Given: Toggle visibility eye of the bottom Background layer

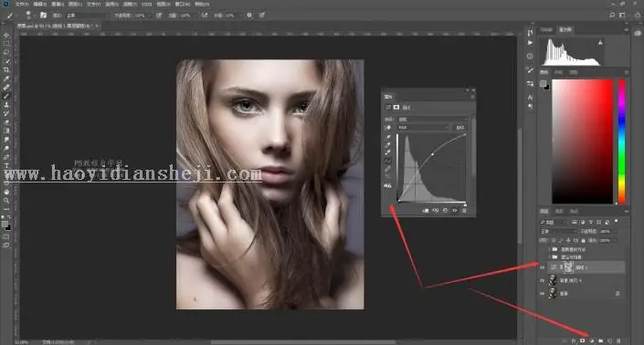Looking at the screenshot, I should pyautogui.click(x=542, y=294).
